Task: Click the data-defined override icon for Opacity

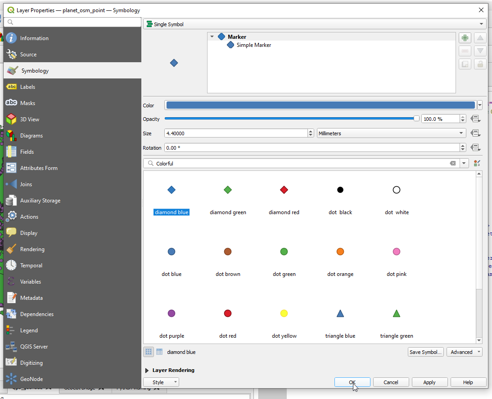Action: point(475,119)
